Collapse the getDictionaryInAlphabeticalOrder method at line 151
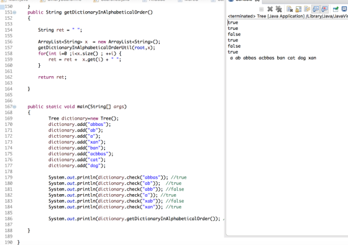 point(14,12)
